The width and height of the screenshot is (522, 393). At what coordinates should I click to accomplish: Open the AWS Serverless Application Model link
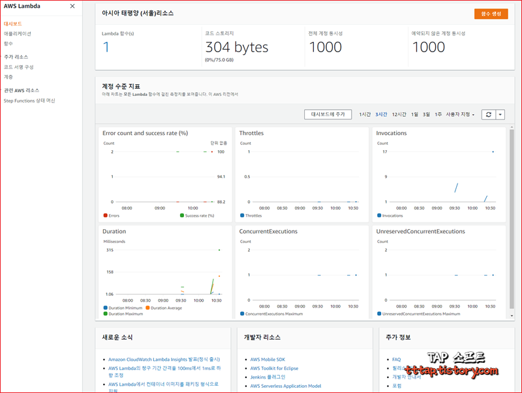coord(286,386)
